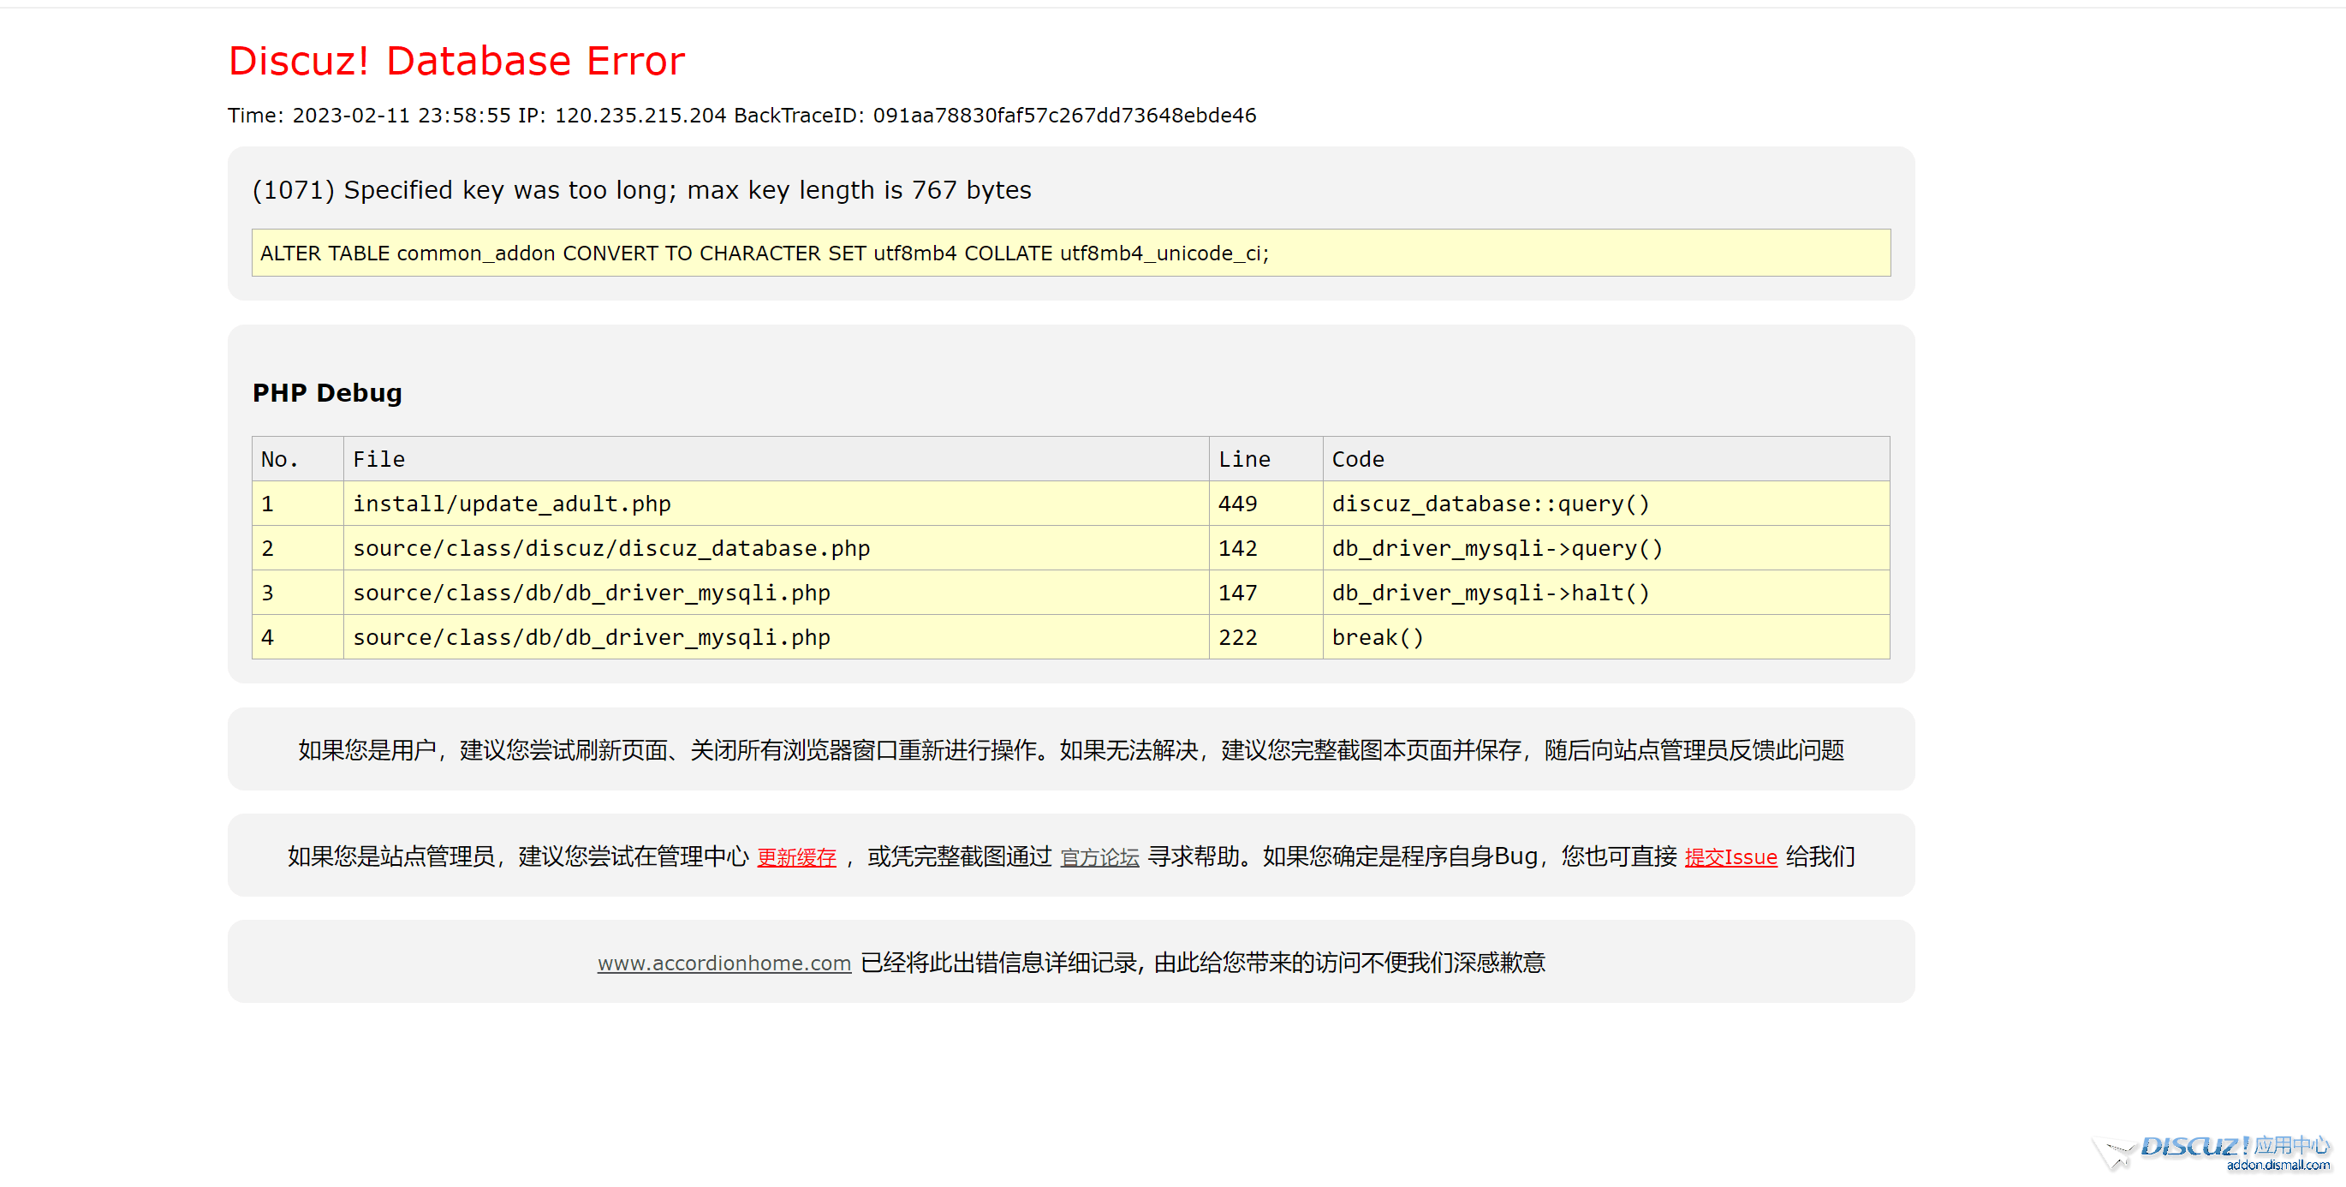Viewport: 2346px width, 1187px height.
Task: Click the ALTER TABLE SQL query box
Action: pos(1070,254)
